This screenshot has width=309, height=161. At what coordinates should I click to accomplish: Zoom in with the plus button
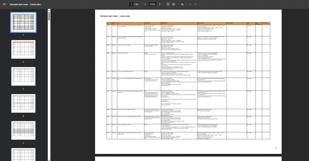(x=160, y=4)
